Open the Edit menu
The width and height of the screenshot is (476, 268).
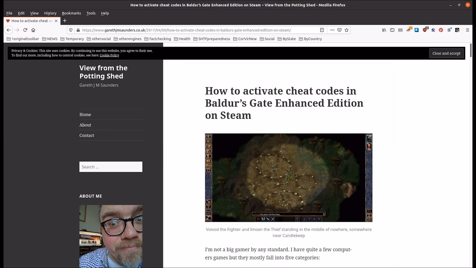tap(21, 13)
